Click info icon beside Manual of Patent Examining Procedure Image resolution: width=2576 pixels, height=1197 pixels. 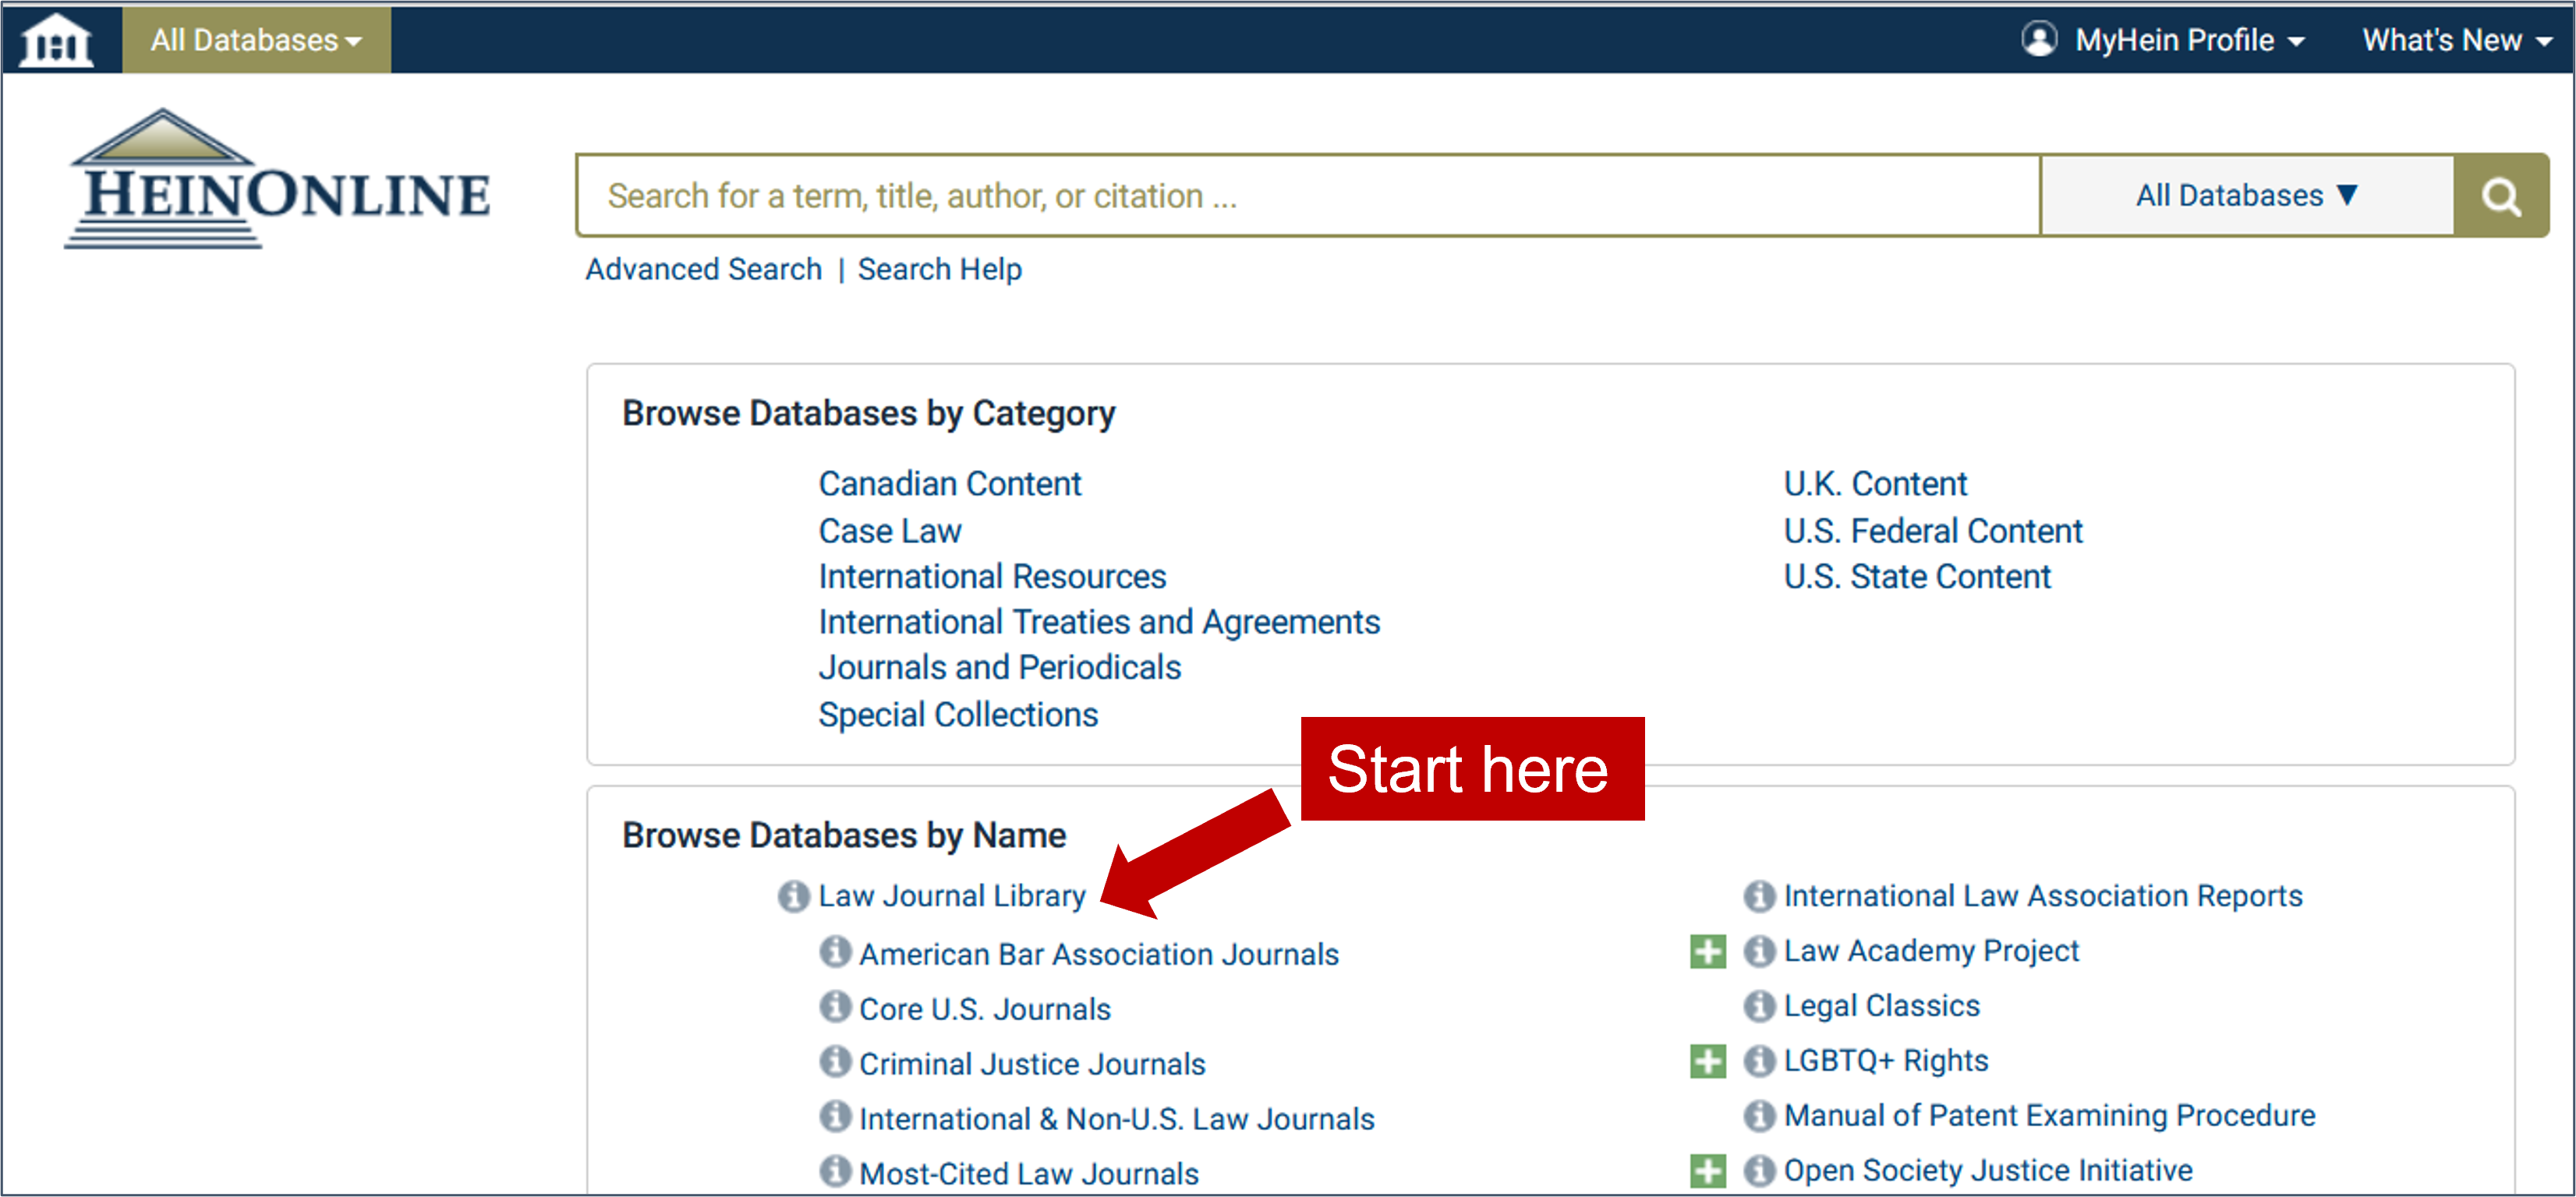[1759, 1116]
